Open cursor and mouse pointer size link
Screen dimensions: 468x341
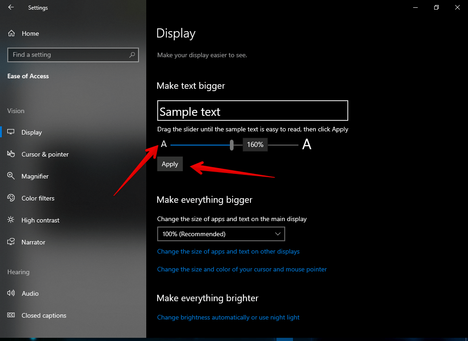[242, 269]
